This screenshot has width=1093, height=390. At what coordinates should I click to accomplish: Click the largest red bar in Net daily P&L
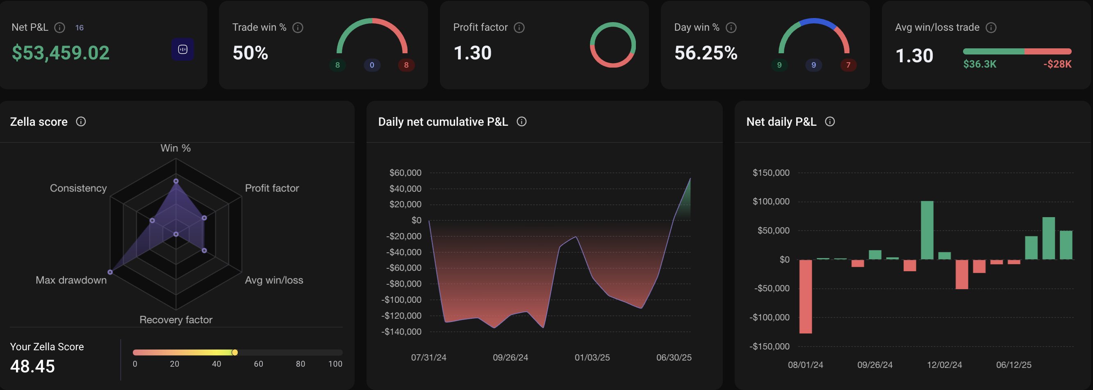point(805,296)
